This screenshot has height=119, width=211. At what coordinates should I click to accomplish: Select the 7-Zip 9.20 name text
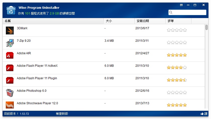point(24,41)
